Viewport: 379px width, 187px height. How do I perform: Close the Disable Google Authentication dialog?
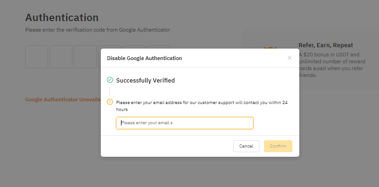coord(289,58)
